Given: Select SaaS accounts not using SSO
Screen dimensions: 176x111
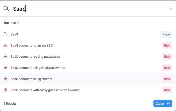Looking at the screenshot, I should (x=88, y=45).
